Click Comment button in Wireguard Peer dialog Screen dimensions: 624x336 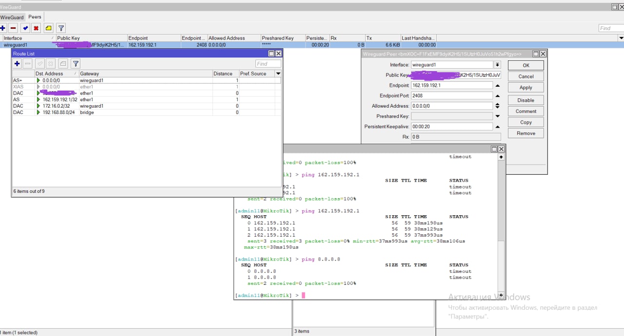point(526,112)
